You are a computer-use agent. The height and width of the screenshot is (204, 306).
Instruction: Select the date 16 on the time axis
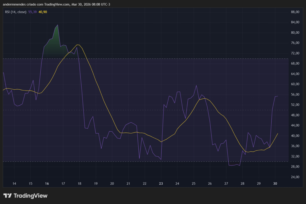point(47,184)
